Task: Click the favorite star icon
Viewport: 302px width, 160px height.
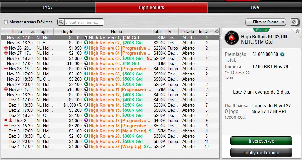Action: (297, 31)
